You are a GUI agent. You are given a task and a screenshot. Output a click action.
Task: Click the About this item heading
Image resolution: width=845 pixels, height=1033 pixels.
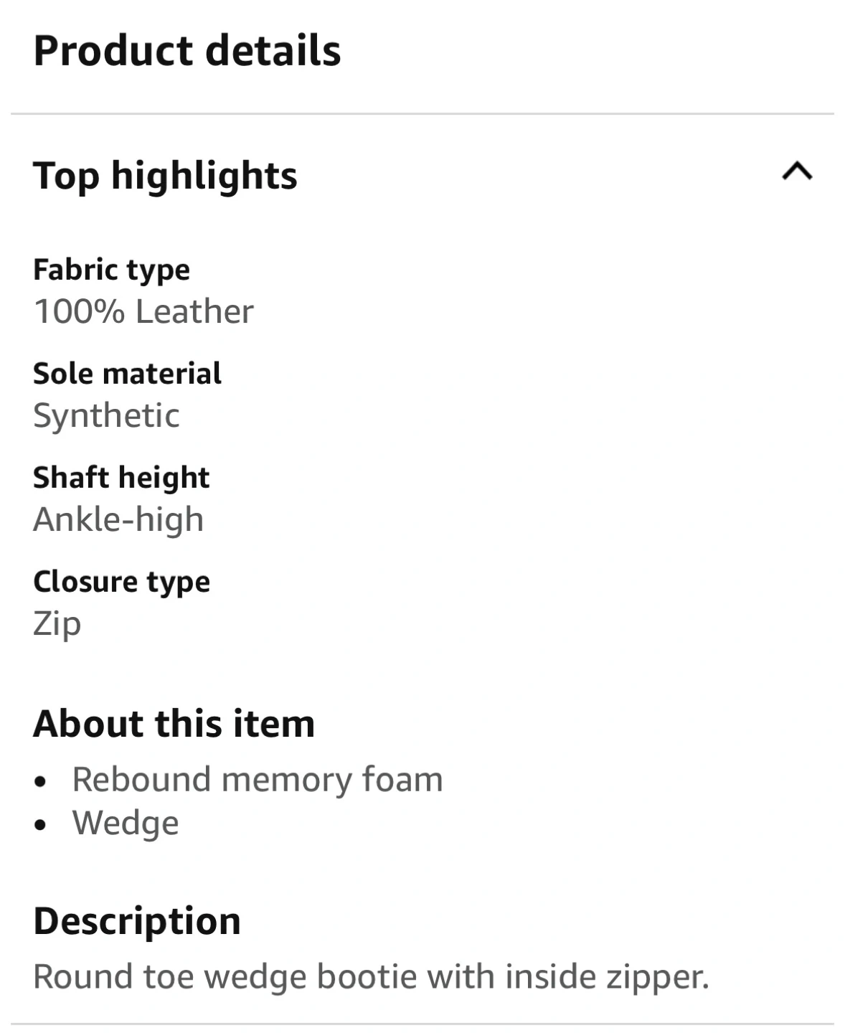coord(174,723)
